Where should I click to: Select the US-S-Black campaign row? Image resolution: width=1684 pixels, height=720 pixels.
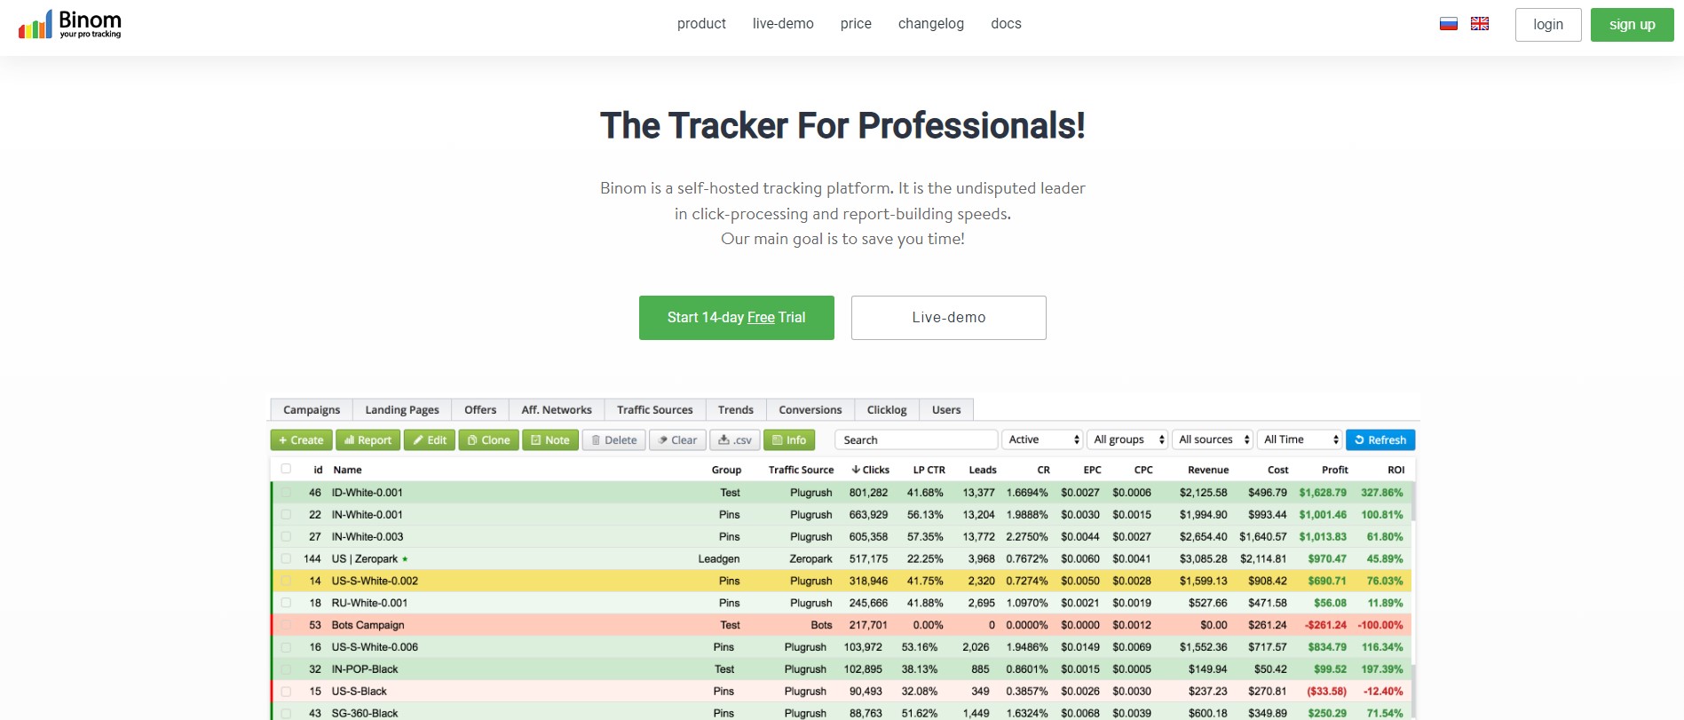coord(842,692)
